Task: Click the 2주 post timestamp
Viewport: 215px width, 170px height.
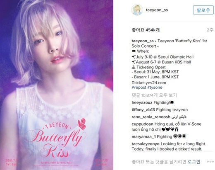Action: tap(210, 30)
